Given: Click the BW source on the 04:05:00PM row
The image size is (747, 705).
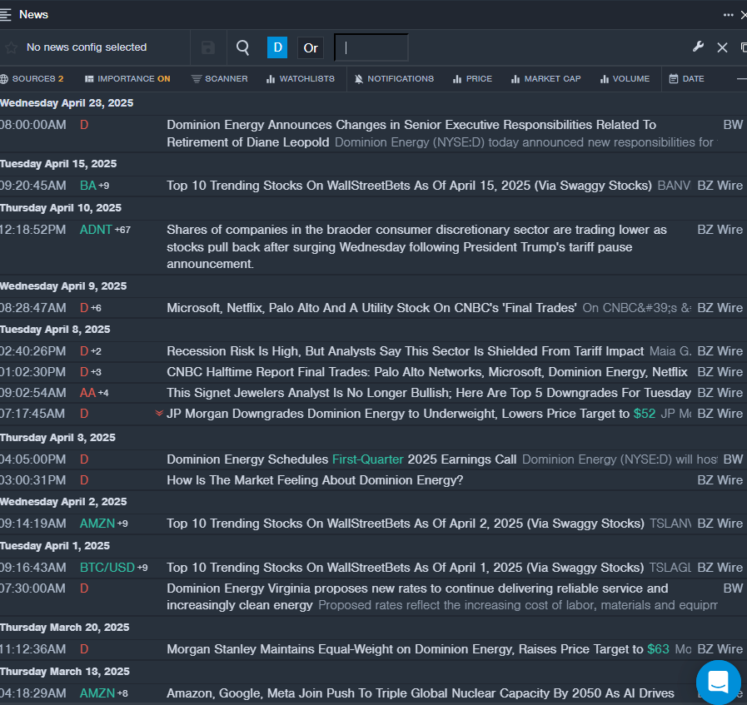Looking at the screenshot, I should point(733,459).
